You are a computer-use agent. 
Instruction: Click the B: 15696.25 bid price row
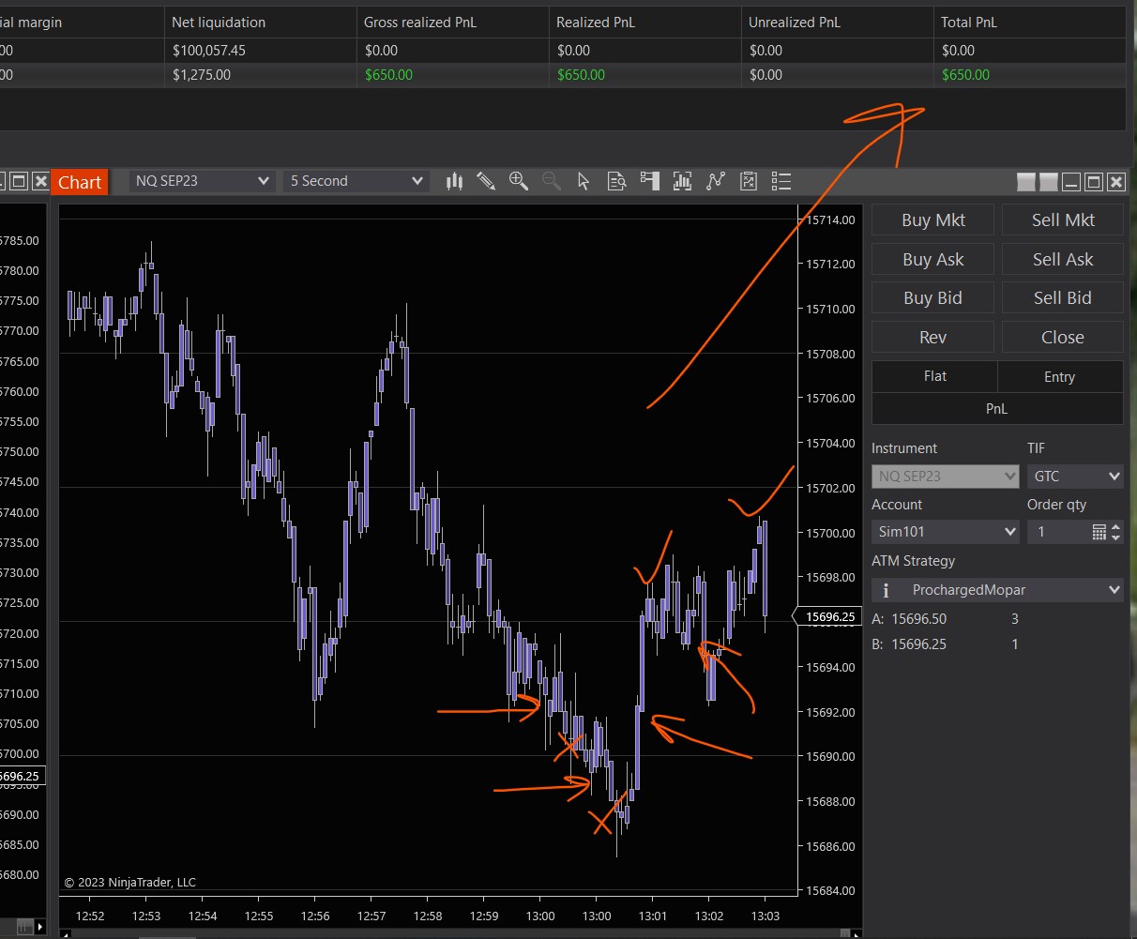click(x=946, y=644)
